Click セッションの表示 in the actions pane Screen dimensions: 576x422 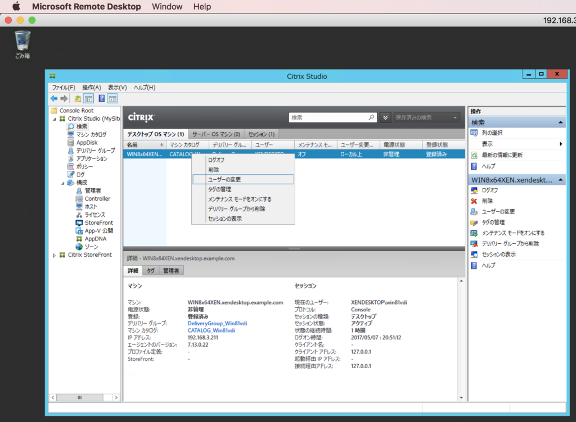pyautogui.click(x=498, y=254)
